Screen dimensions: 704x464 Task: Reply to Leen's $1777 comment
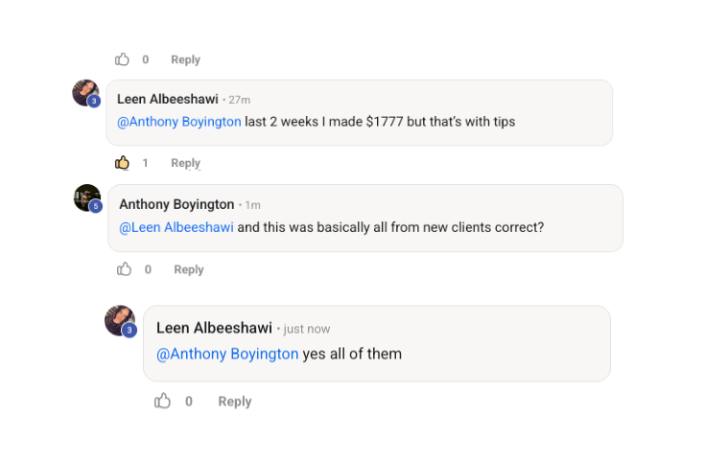(185, 163)
